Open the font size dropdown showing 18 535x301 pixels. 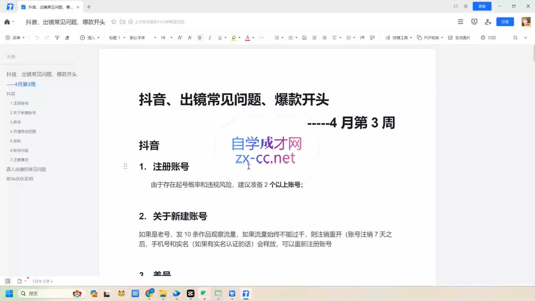(166, 38)
